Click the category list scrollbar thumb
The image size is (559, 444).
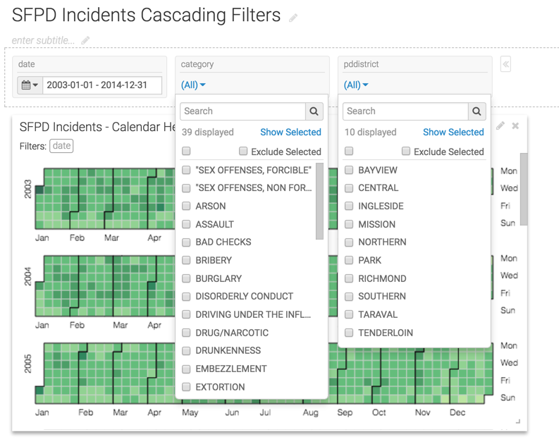(x=319, y=201)
